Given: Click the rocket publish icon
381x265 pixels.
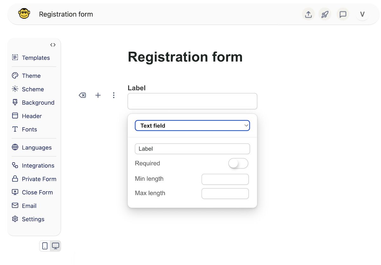Looking at the screenshot, I should coord(325,14).
